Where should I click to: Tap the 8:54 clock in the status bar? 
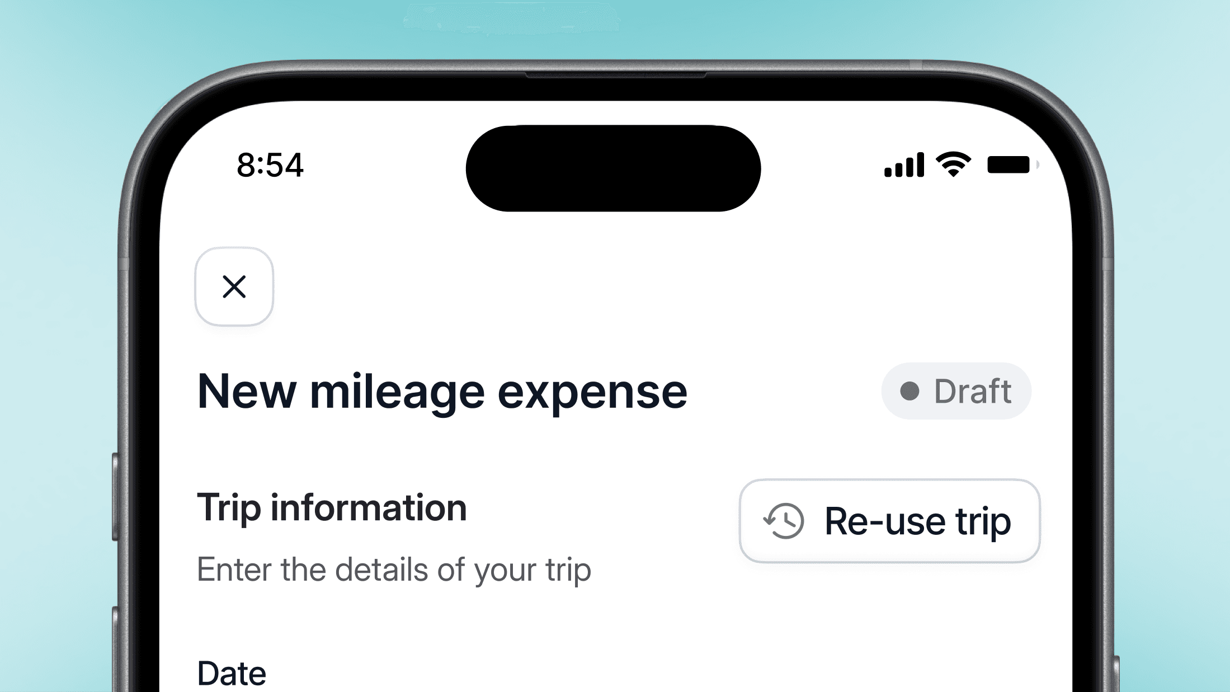pos(271,165)
